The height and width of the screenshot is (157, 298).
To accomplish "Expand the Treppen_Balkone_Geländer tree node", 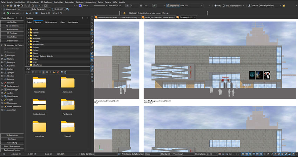I will coord(28,56).
